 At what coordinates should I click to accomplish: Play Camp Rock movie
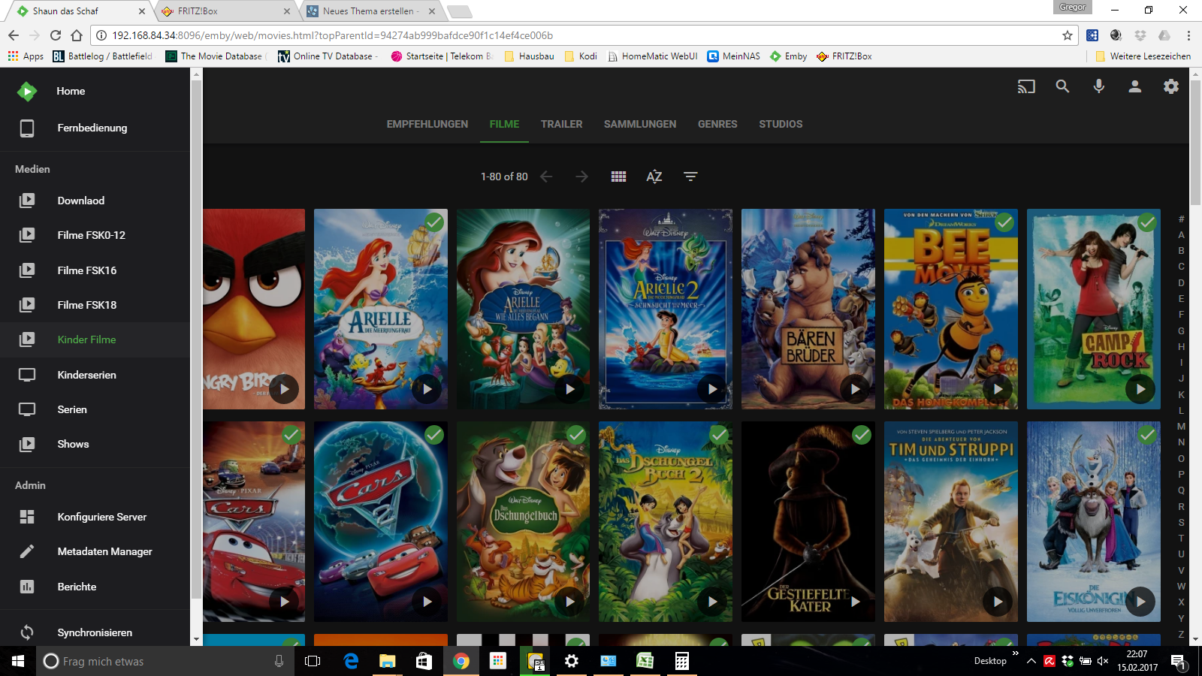pyautogui.click(x=1140, y=389)
